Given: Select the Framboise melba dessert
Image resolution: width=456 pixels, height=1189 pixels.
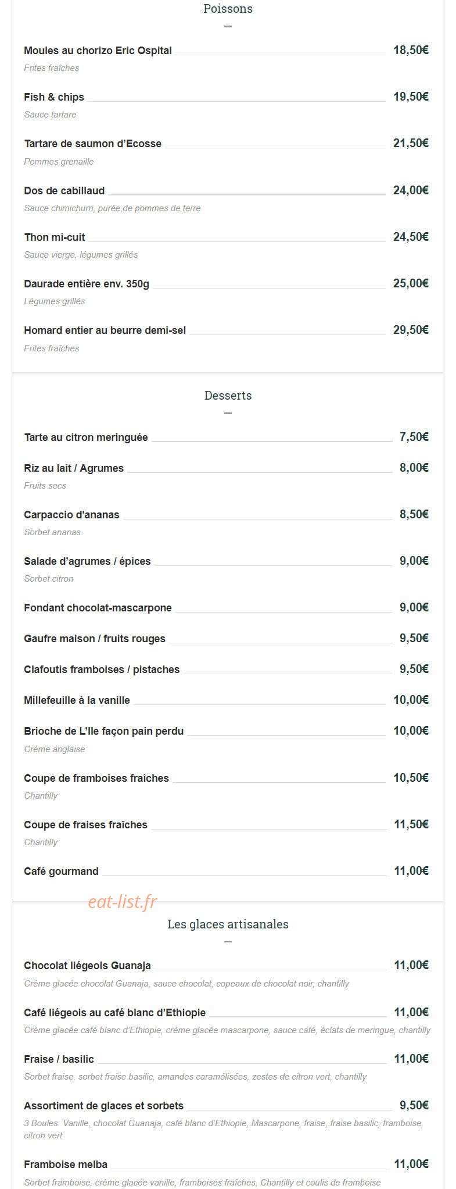Looking at the screenshot, I should [66, 1165].
